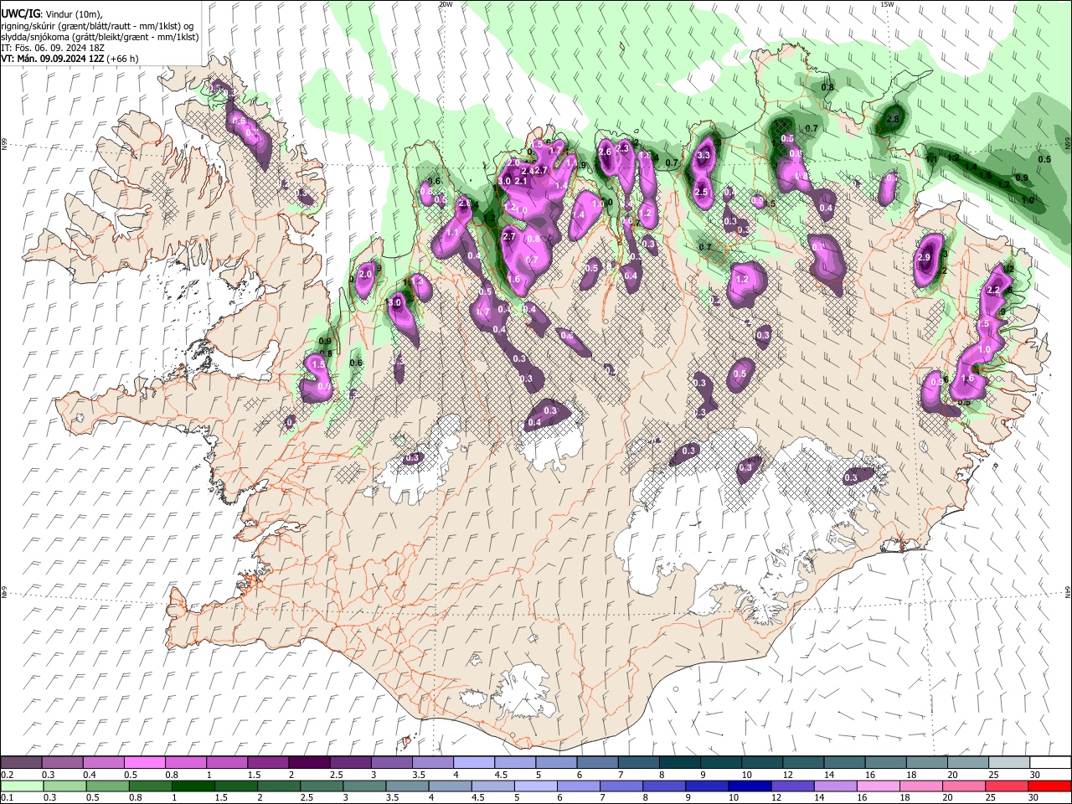Select top-row white swatch at 30
The image size is (1072, 804).
1049,763
